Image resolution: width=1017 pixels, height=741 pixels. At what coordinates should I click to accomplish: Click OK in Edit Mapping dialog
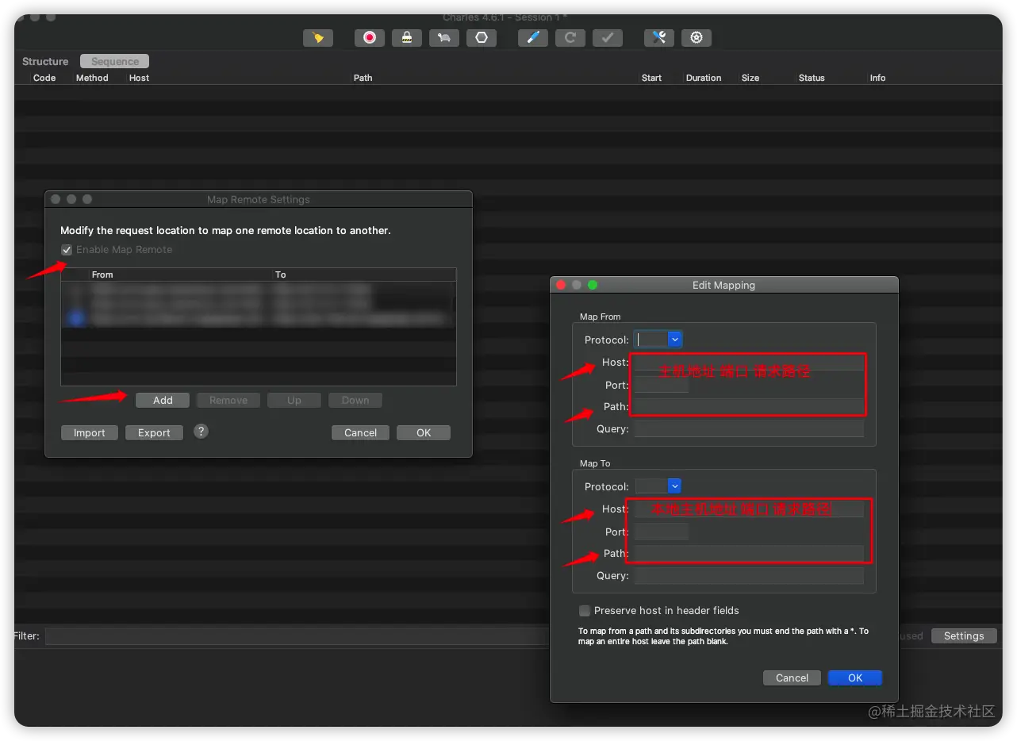(x=855, y=678)
